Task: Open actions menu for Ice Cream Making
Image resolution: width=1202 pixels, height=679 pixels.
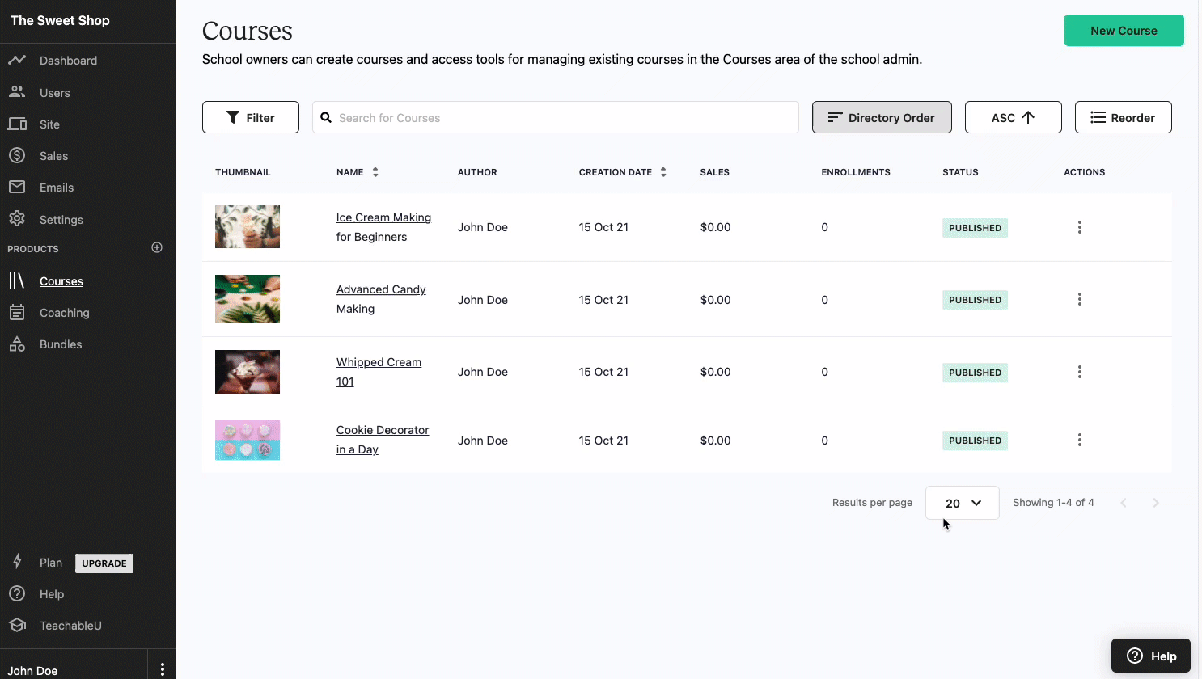Action: pyautogui.click(x=1079, y=227)
